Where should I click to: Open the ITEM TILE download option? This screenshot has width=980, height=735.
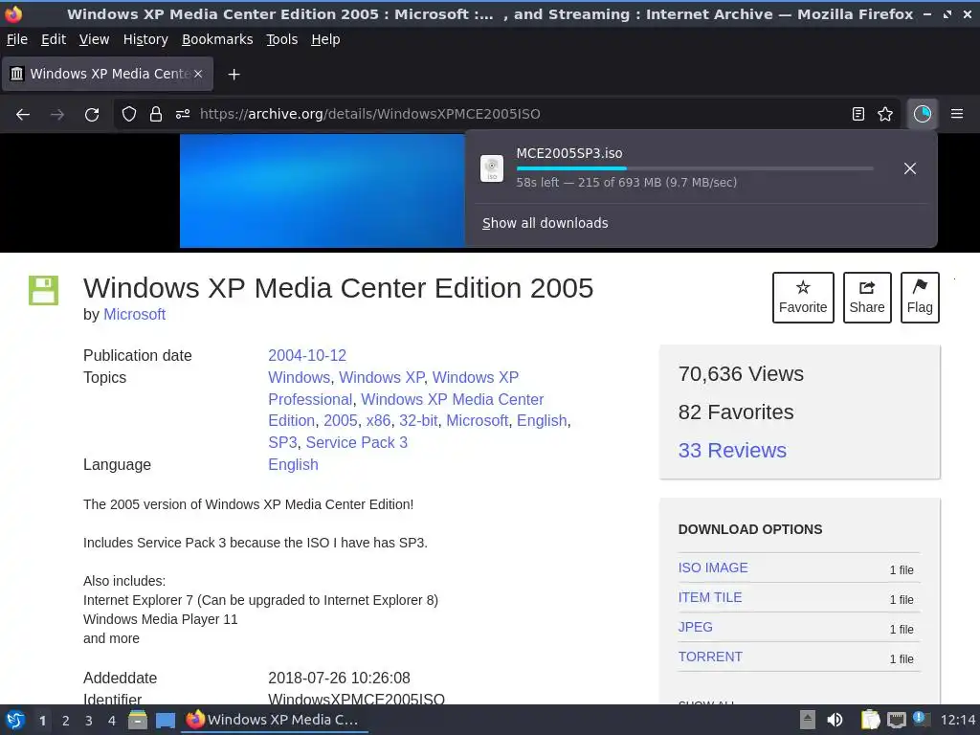tap(710, 597)
